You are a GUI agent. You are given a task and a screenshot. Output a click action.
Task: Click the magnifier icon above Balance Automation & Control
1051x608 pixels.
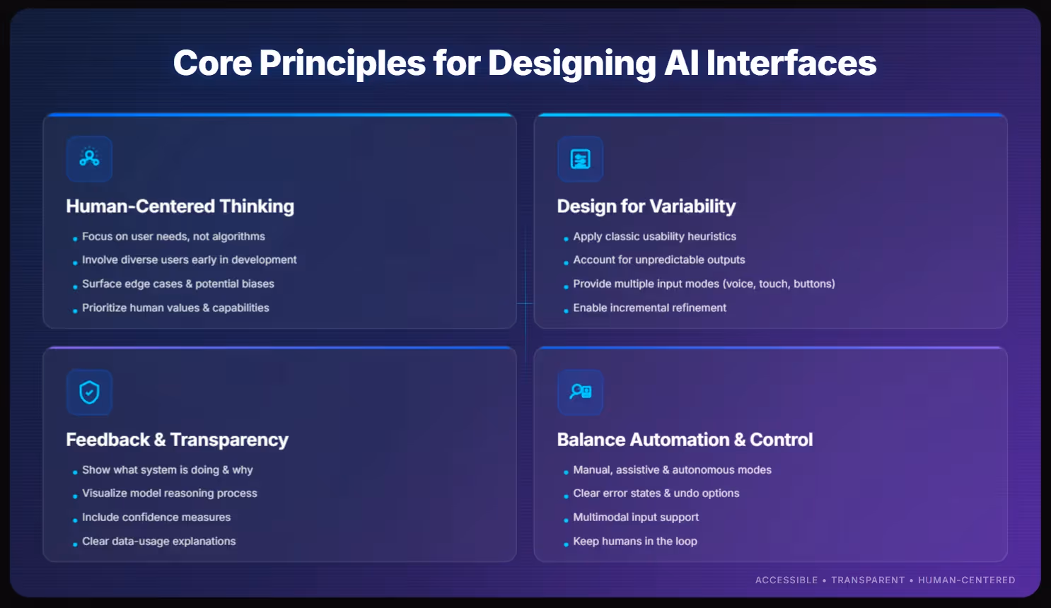(580, 392)
